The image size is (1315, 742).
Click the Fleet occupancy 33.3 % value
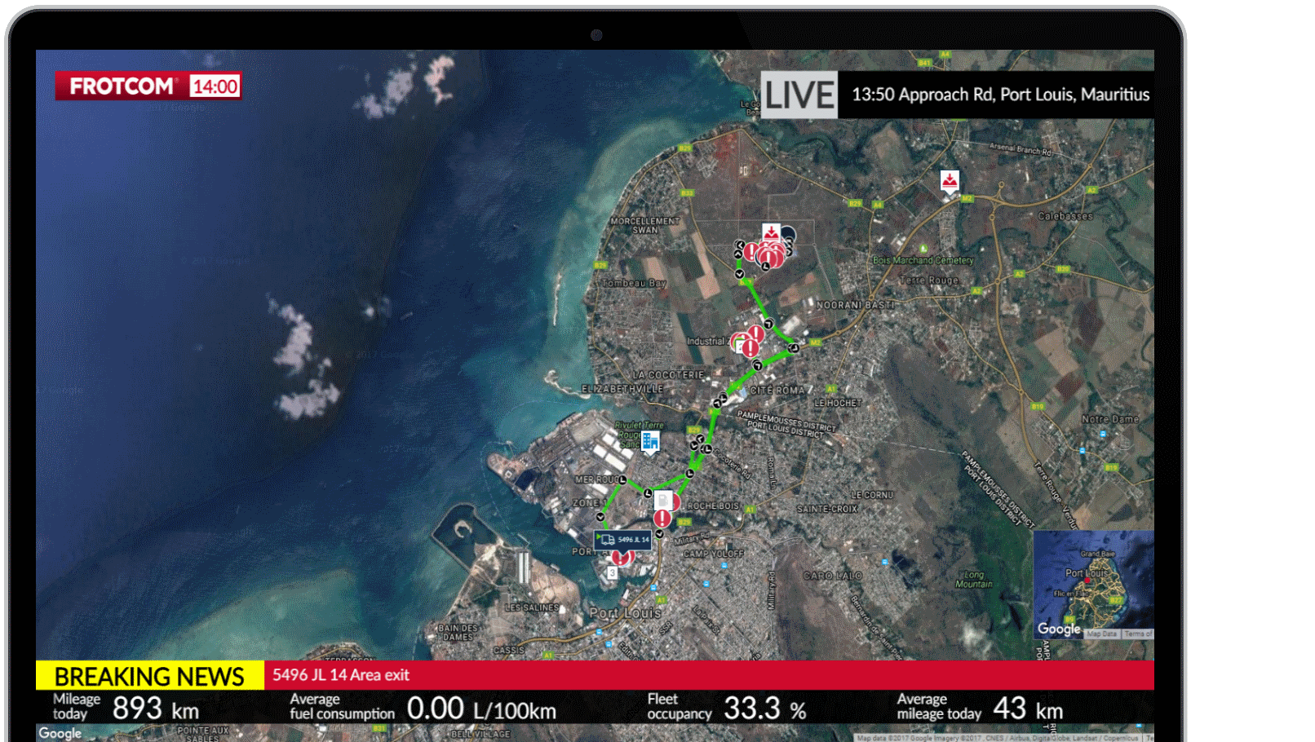764,709
